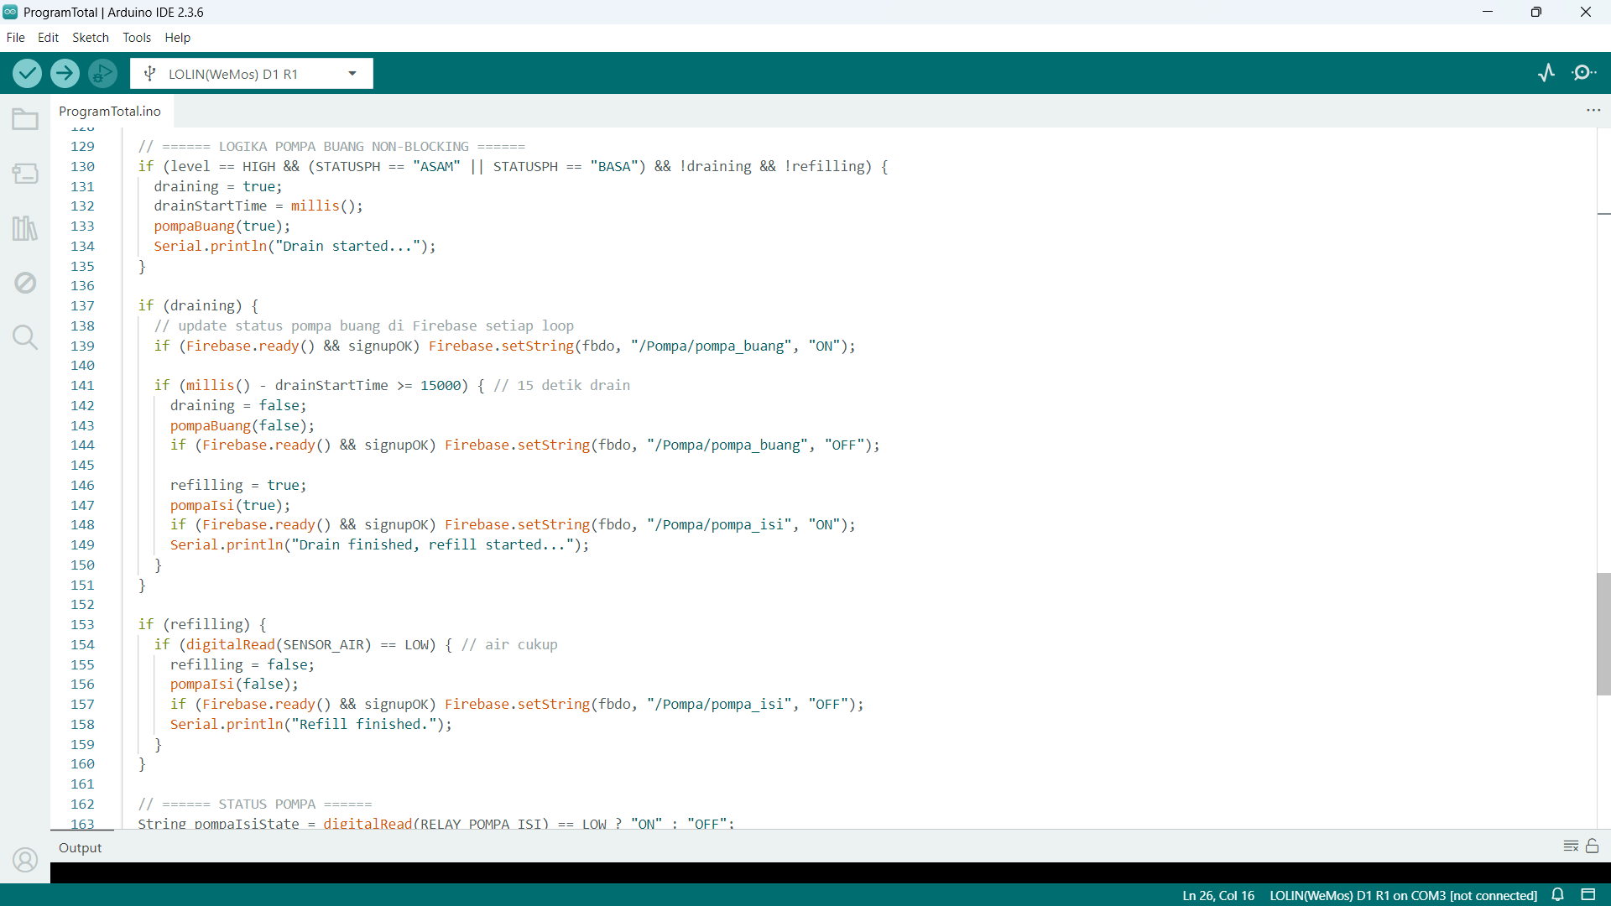This screenshot has width=1611, height=906.
Task: Click the Upload arrow button
Action: (x=65, y=74)
